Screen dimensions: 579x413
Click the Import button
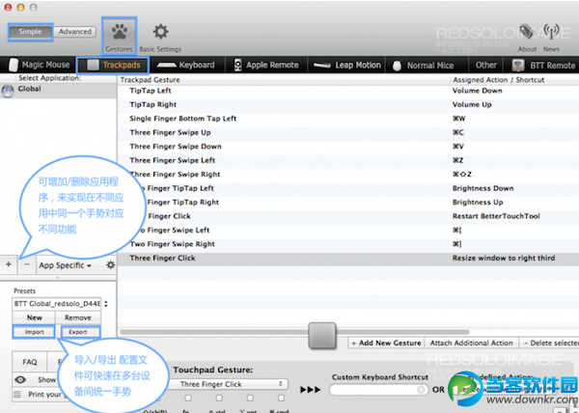(34, 332)
